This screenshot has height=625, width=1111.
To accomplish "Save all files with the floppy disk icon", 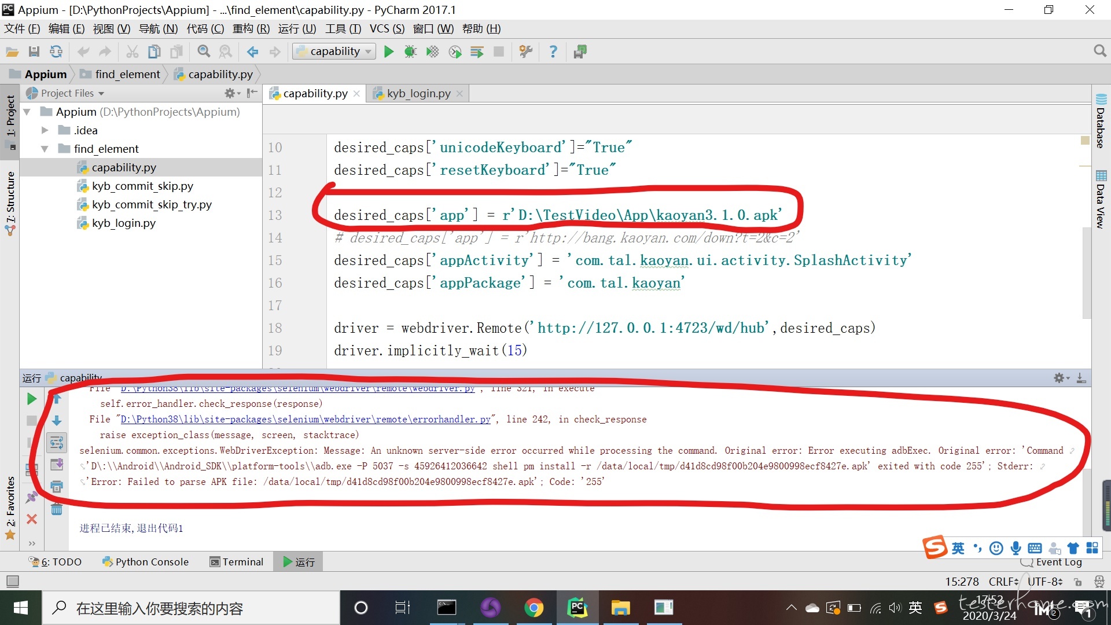I will 34,52.
